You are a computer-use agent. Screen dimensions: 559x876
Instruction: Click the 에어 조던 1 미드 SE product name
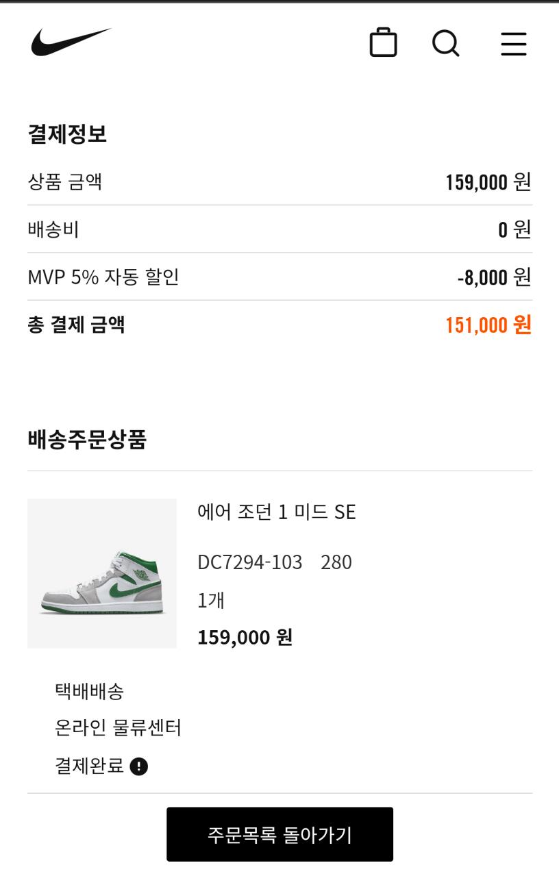276,512
